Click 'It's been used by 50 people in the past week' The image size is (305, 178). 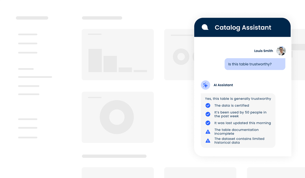[x=240, y=114]
